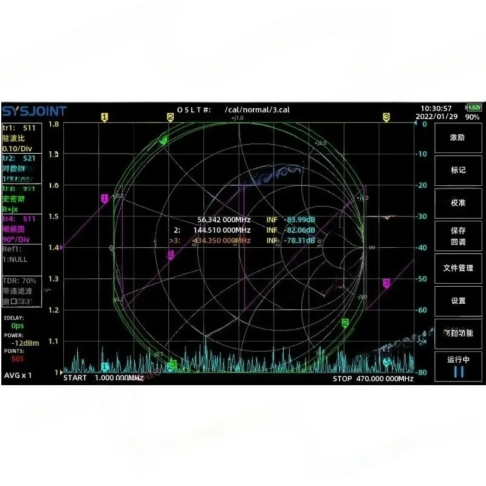Tap the AVG x 1 setting
This screenshot has height=486, width=486.
coord(18,375)
